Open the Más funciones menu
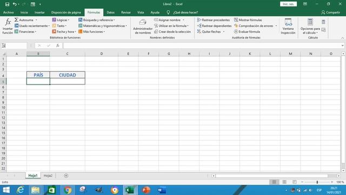This screenshot has width=346, height=195. point(92,31)
